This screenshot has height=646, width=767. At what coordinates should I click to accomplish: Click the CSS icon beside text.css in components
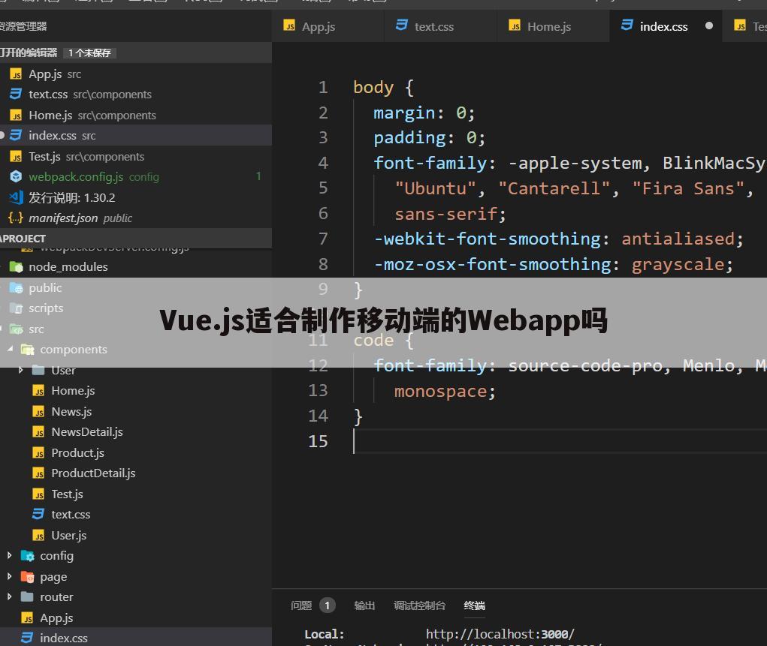[x=38, y=514]
